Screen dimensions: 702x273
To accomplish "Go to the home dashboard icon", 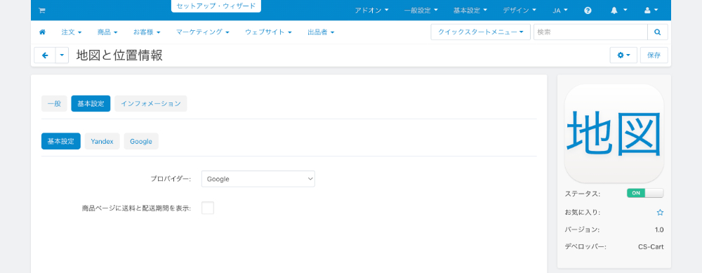I will coord(43,32).
